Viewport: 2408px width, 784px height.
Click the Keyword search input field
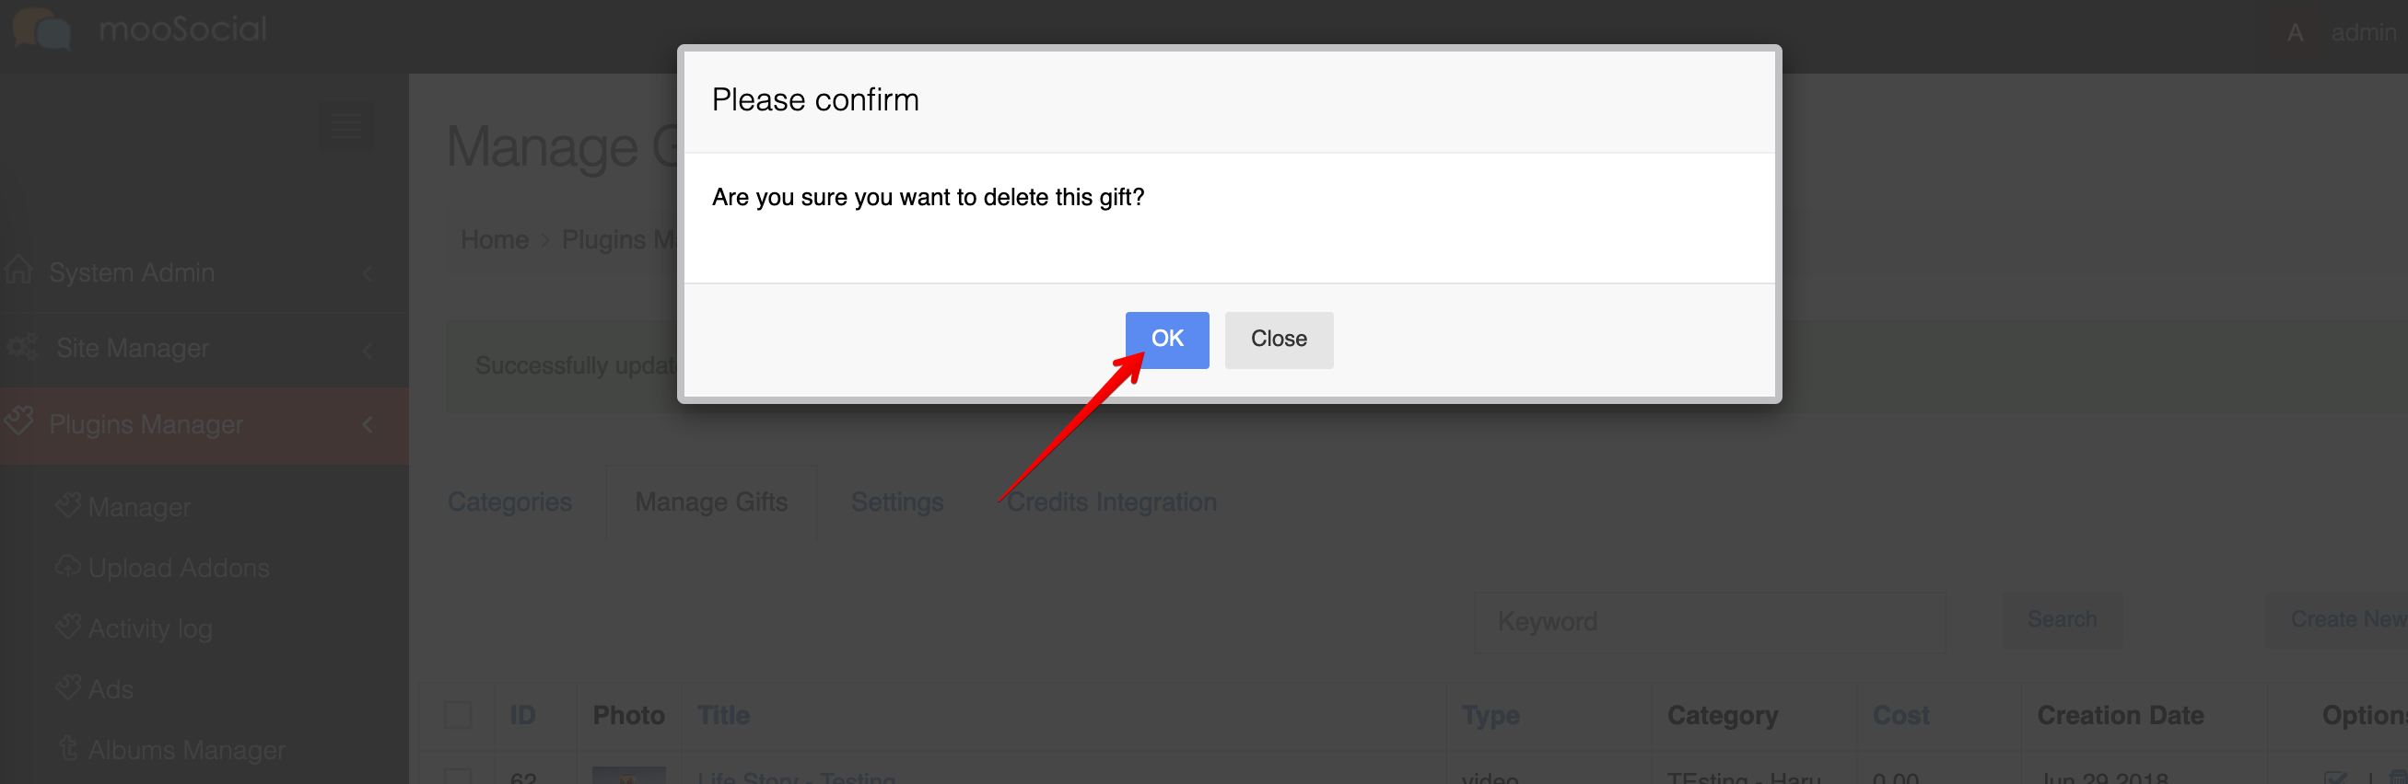pyautogui.click(x=1709, y=622)
